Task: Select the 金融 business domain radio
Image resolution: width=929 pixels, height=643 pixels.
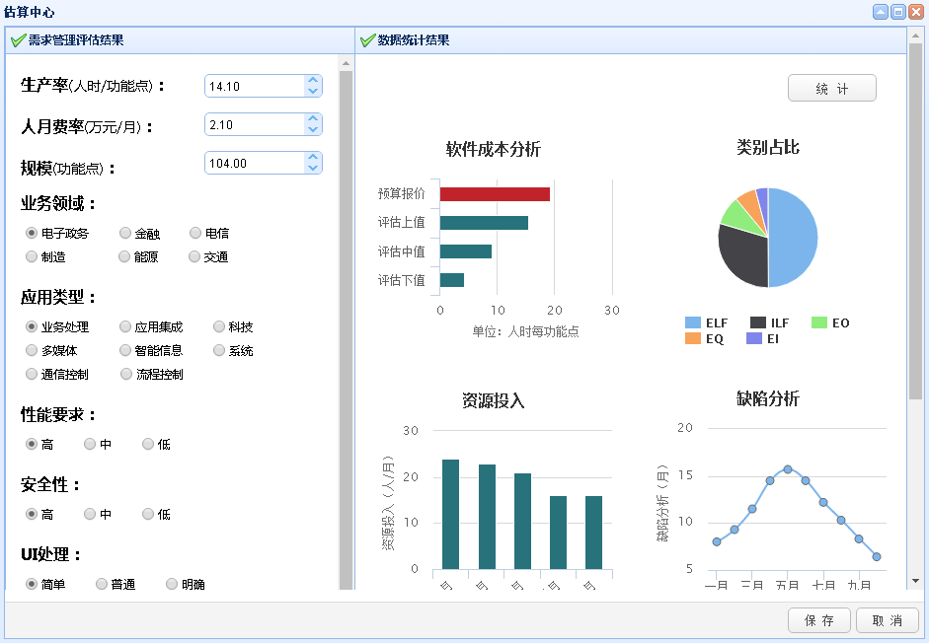Action: pos(125,233)
